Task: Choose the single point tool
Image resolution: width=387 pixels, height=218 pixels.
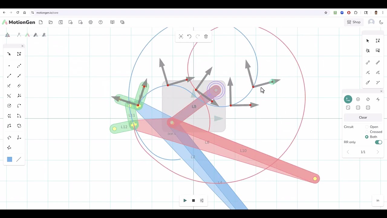Action: tap(9, 66)
